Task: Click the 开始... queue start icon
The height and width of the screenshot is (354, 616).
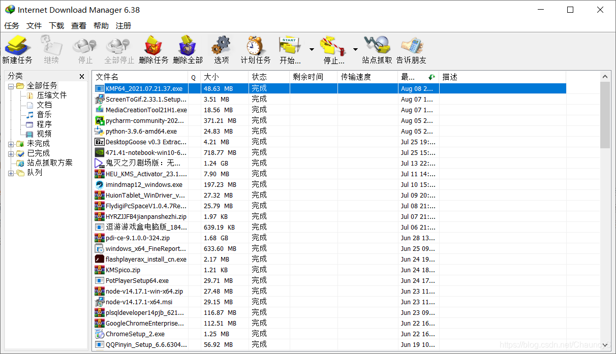Action: (x=290, y=45)
